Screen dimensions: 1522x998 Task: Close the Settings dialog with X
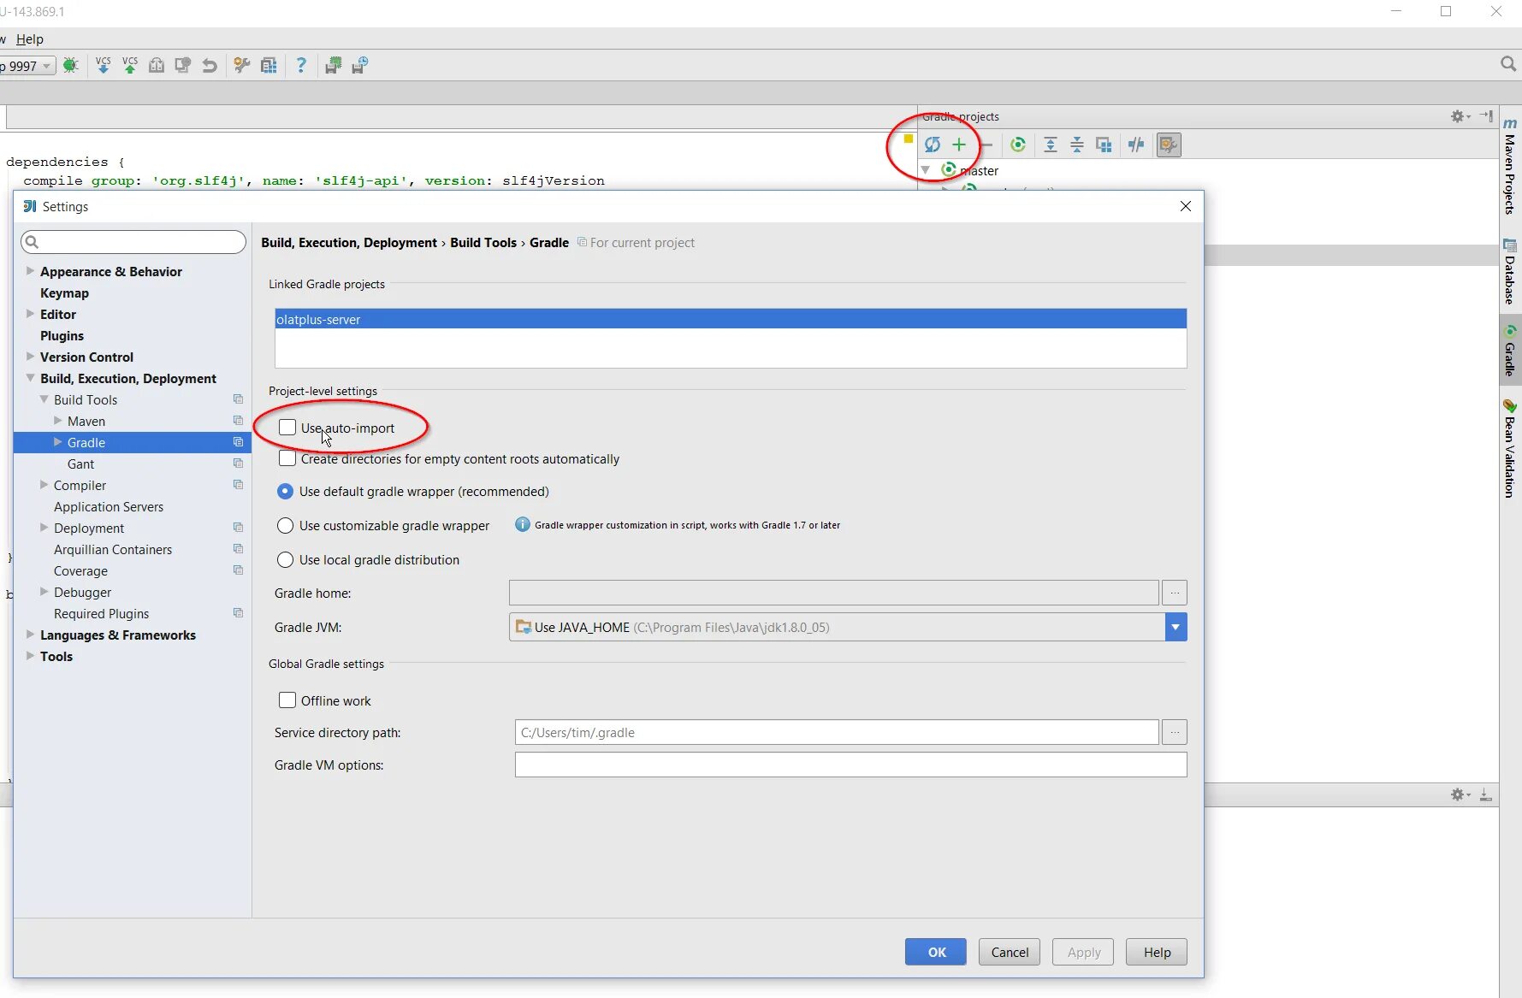click(x=1186, y=206)
